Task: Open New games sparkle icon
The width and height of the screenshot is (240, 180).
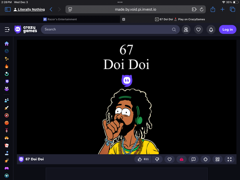Action: click(7, 59)
